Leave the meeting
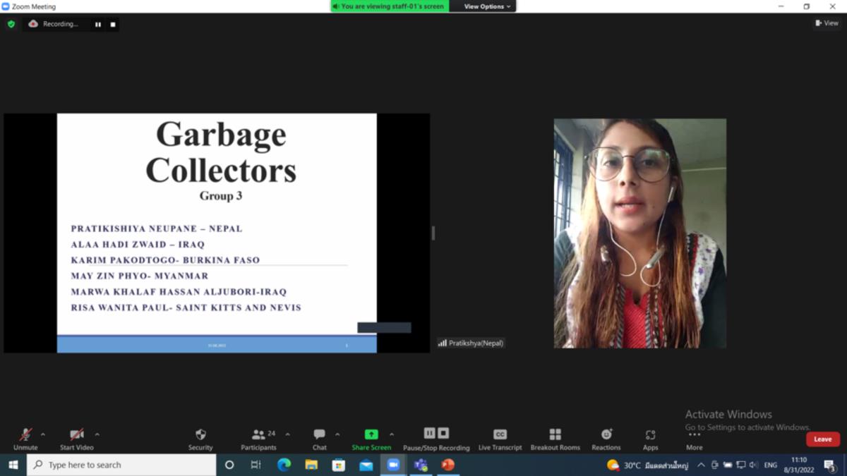847x476 pixels. (823, 439)
